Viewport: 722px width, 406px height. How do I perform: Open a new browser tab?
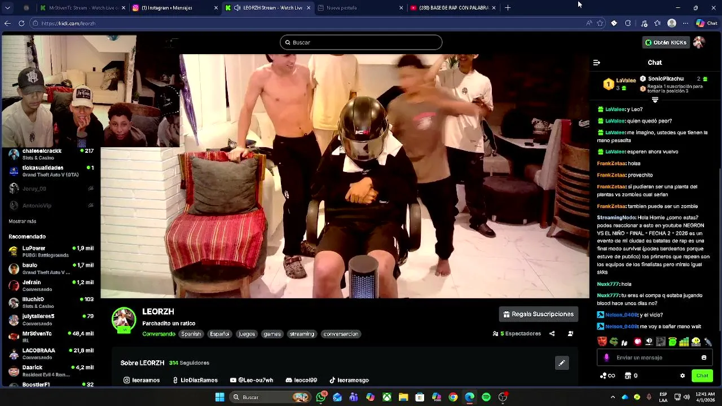(508, 8)
